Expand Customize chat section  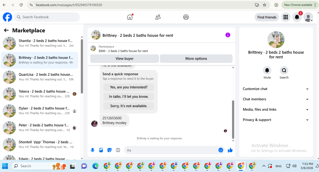point(276,89)
